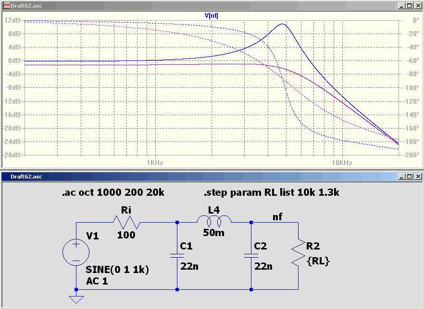Click the ground symbol
The width and height of the screenshot is (424, 309).
(x=76, y=299)
